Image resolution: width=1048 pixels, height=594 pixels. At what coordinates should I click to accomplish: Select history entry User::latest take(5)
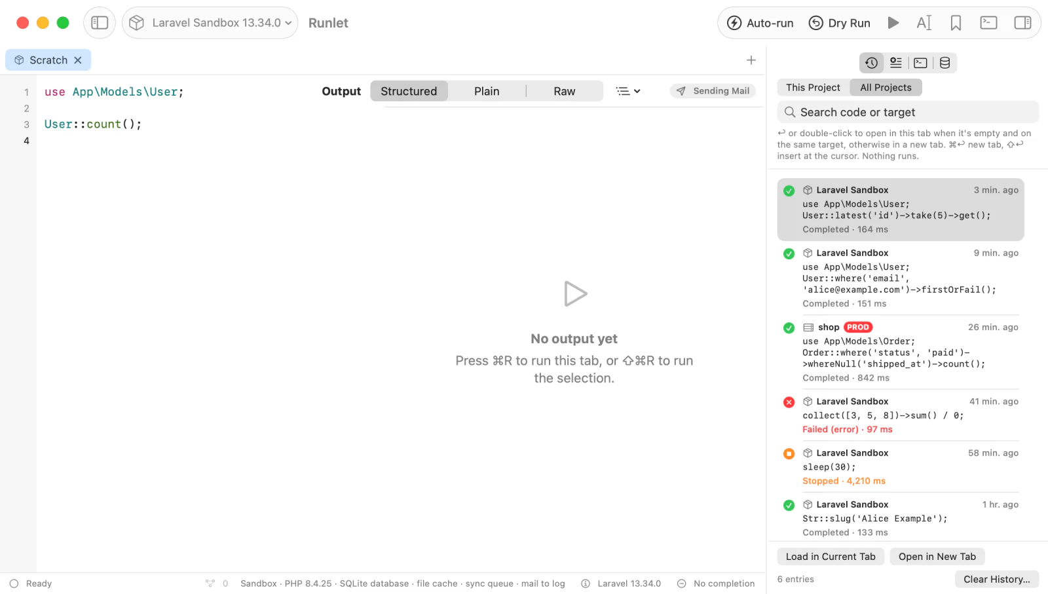pyautogui.click(x=901, y=210)
